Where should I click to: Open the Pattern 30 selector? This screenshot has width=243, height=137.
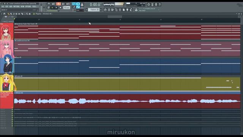pyautogui.click(x=94, y=10)
